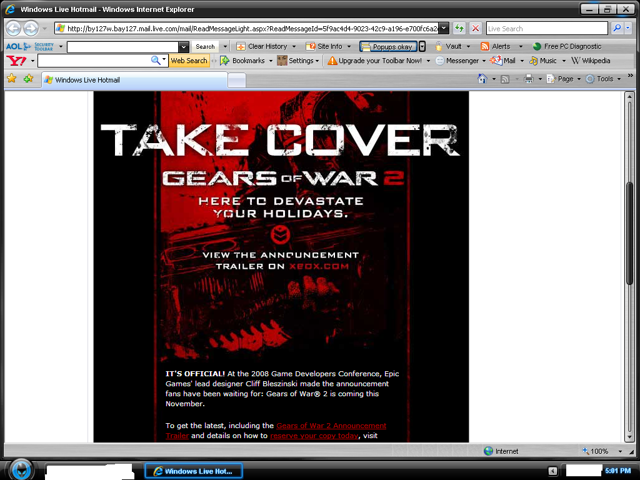Click the scrollbar down arrow
The image size is (640, 480).
click(x=630, y=437)
